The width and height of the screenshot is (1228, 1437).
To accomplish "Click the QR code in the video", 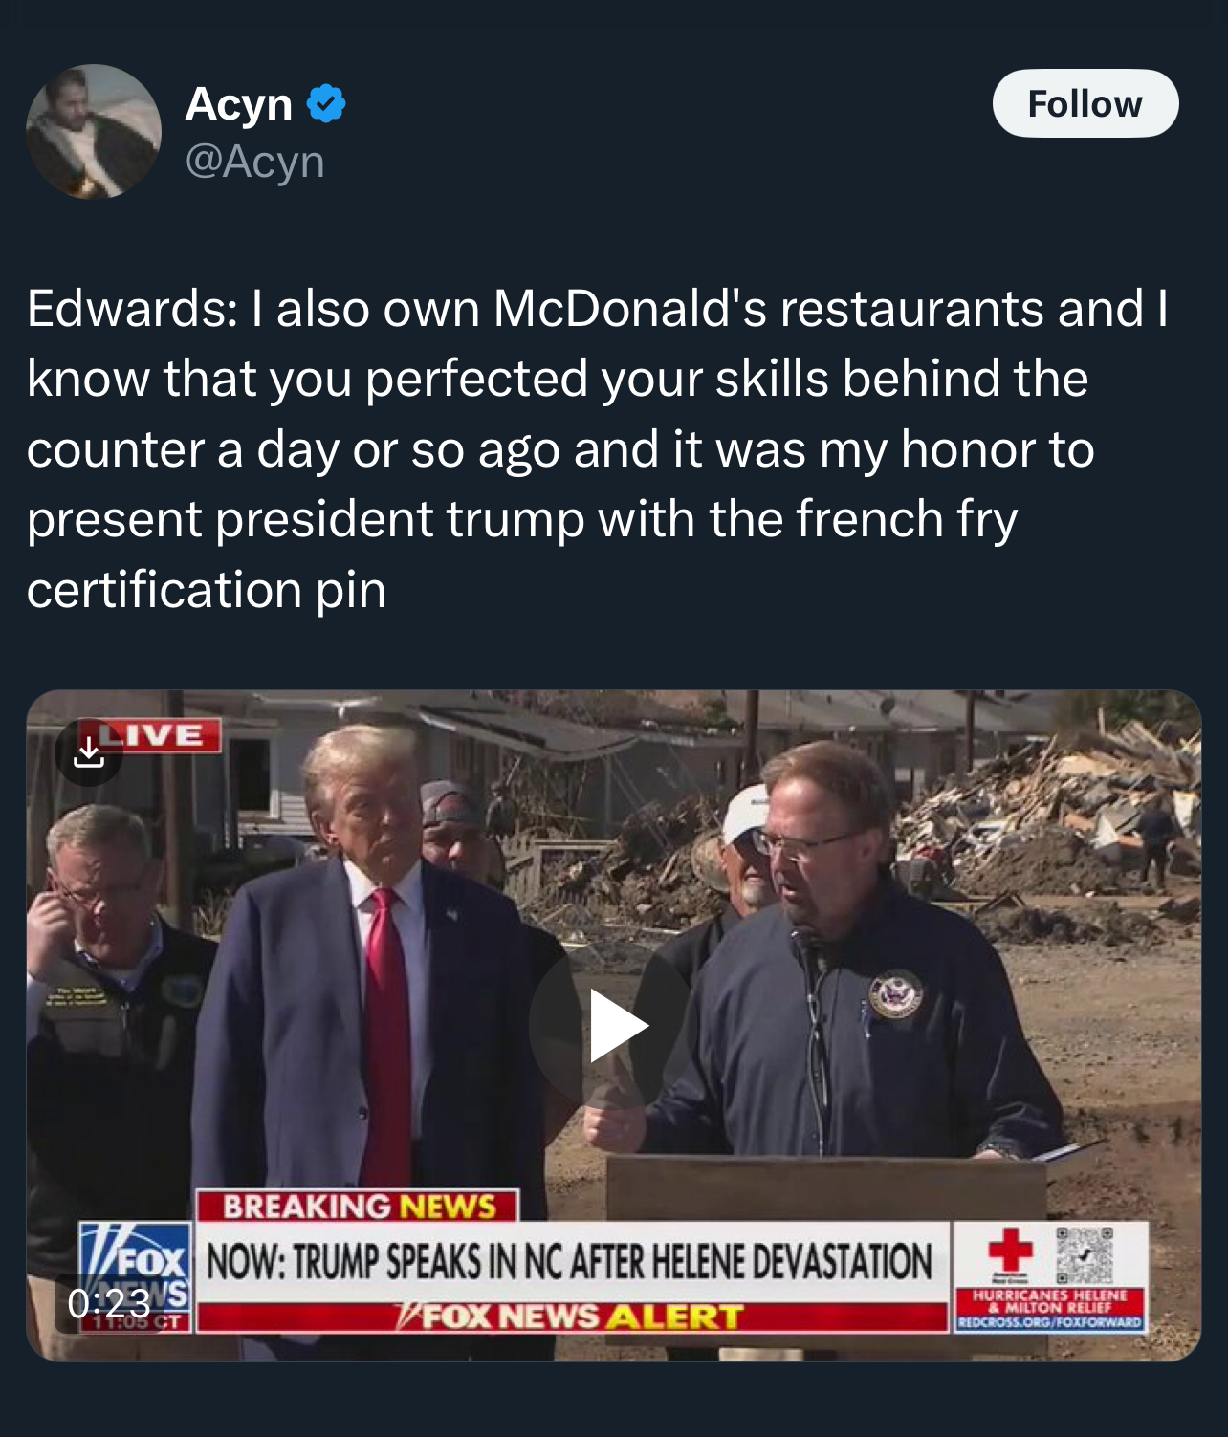I will tap(1085, 1255).
